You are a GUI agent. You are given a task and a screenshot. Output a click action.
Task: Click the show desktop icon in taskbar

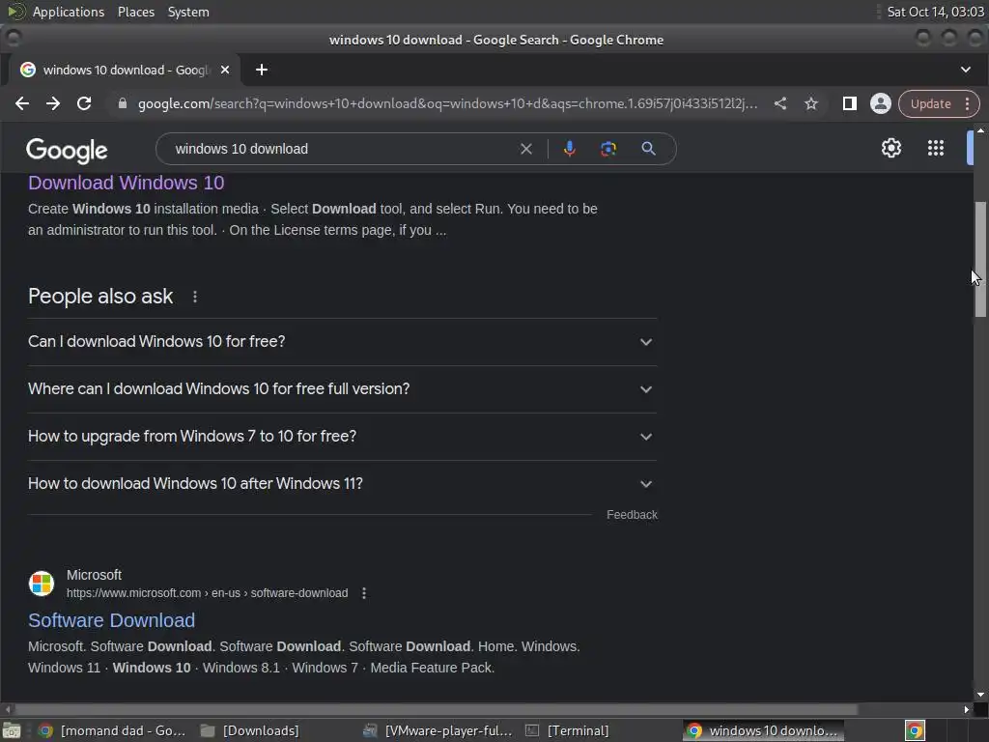[12, 730]
